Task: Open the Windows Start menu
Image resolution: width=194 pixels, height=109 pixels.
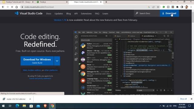Action: (x=3, y=106)
